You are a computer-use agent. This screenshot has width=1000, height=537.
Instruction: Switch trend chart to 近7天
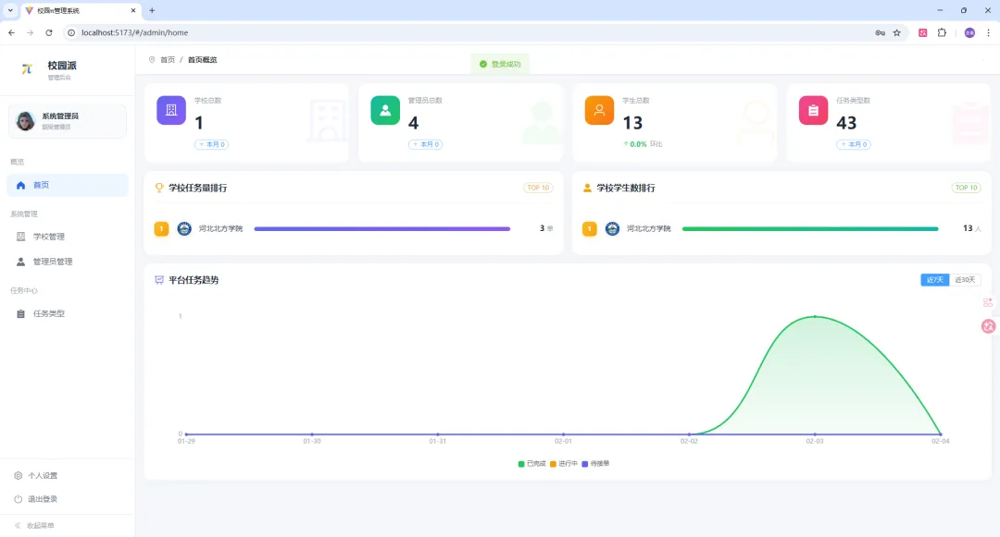935,280
